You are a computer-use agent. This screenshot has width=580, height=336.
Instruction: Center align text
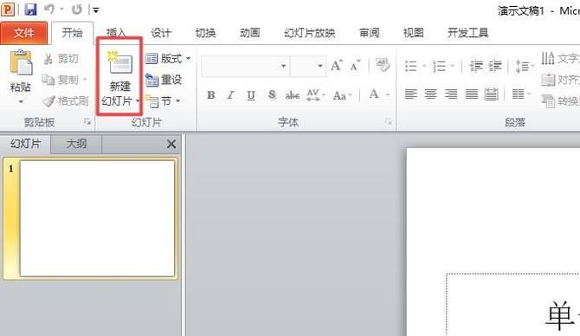click(430, 94)
